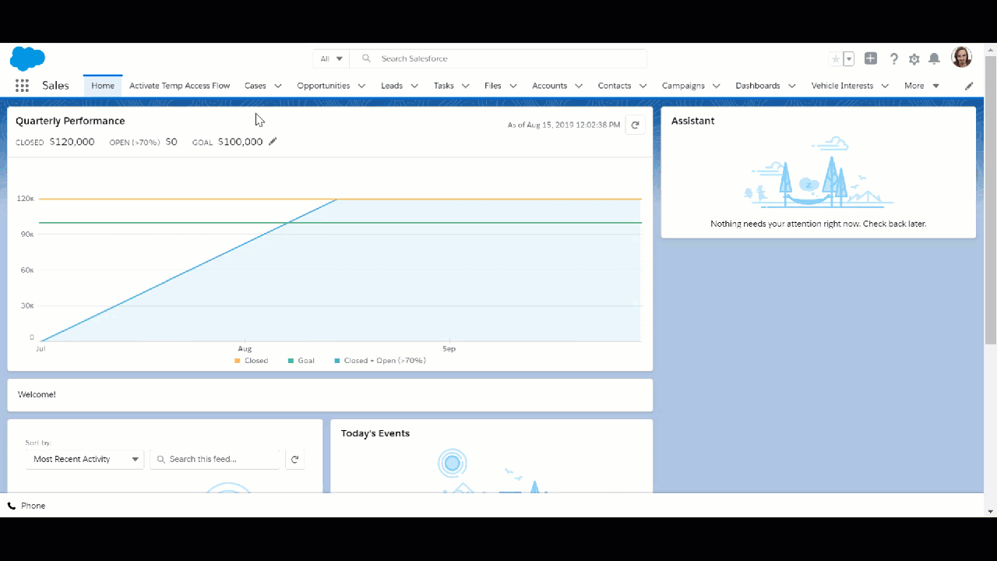Open Salesforce Setup via the gear icon
Image resolution: width=997 pixels, height=561 pixels.
[x=914, y=58]
